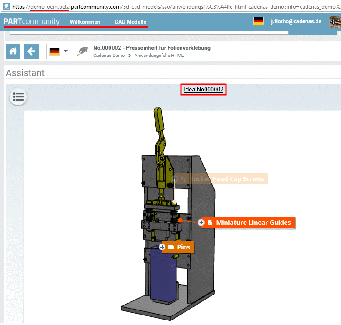Expand the Miniature Linear Guides plus icon
The height and width of the screenshot is (325, 341).
201,223
